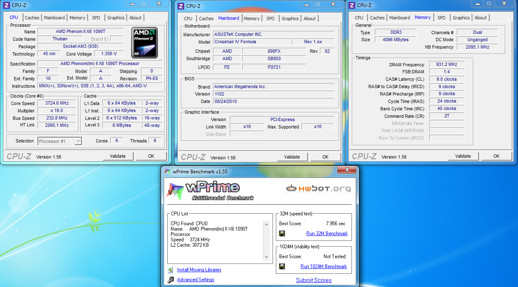Click the Code Name field Thuban
This screenshot has height=287, width=518.
click(60, 39)
